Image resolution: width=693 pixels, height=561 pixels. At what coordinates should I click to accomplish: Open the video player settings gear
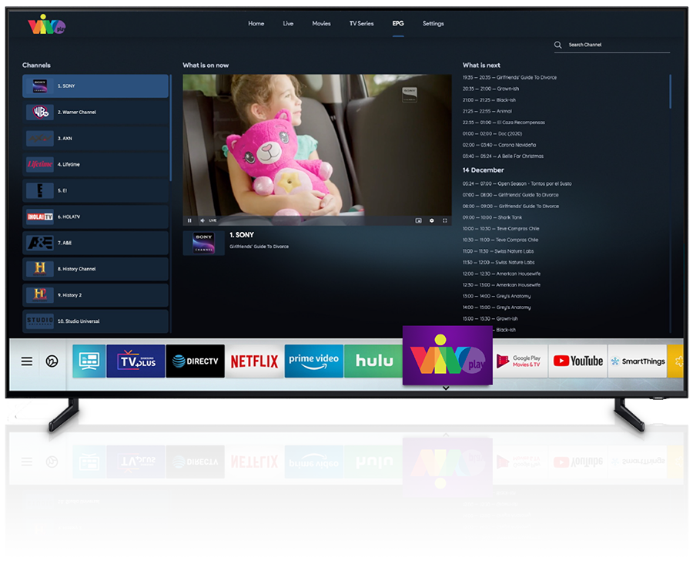point(431,220)
